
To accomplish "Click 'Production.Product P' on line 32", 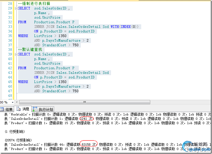I will tap(54, 22).
